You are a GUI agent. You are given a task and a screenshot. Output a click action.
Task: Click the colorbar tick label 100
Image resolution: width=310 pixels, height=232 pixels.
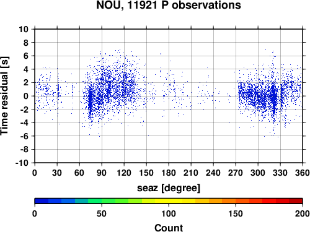coord(169,213)
